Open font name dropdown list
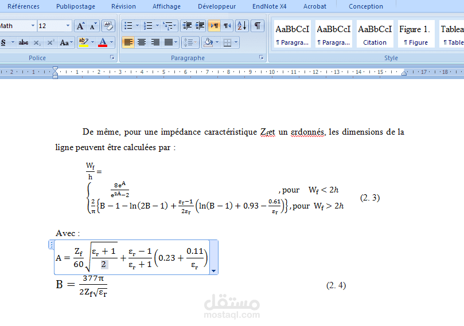464x326 pixels. pos(33,26)
